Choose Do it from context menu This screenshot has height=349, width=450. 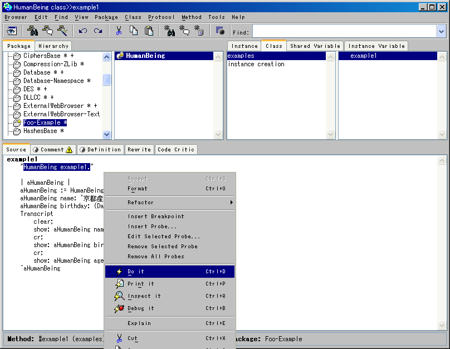[x=170, y=272]
